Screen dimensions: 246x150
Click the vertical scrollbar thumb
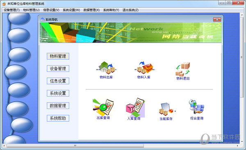pyautogui.click(x=242, y=57)
